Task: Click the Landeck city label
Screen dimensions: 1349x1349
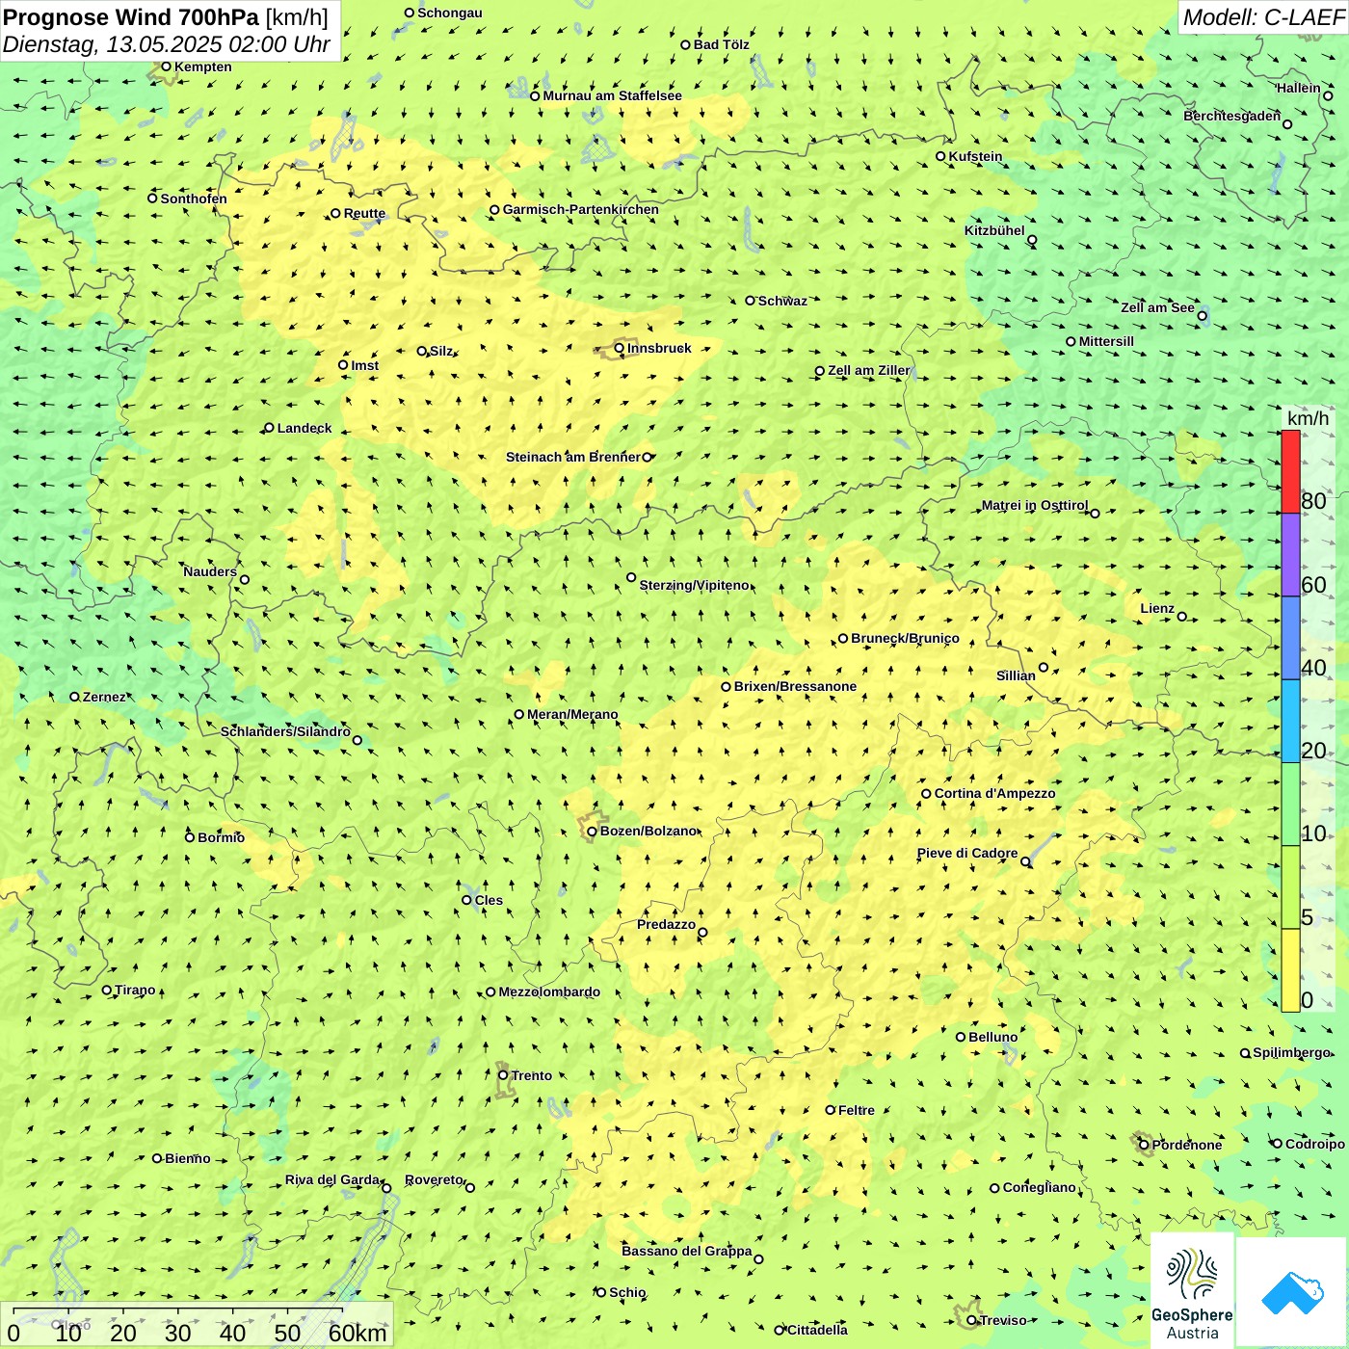Action: point(304,428)
